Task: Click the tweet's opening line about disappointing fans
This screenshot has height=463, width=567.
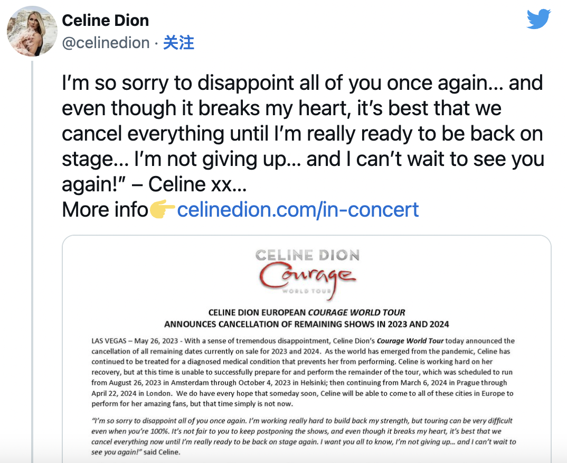Action: (302, 83)
